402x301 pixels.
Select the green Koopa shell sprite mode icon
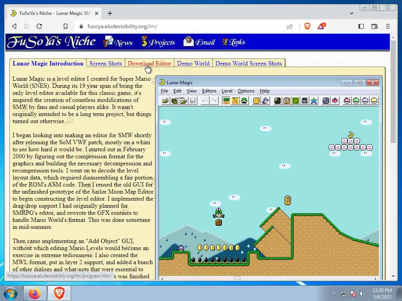(x=244, y=101)
